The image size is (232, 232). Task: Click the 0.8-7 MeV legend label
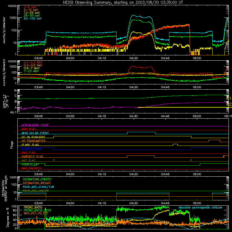coord(32,68)
